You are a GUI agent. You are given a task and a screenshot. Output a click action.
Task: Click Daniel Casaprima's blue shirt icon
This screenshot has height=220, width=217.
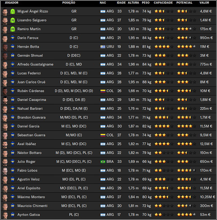tap(13, 100)
